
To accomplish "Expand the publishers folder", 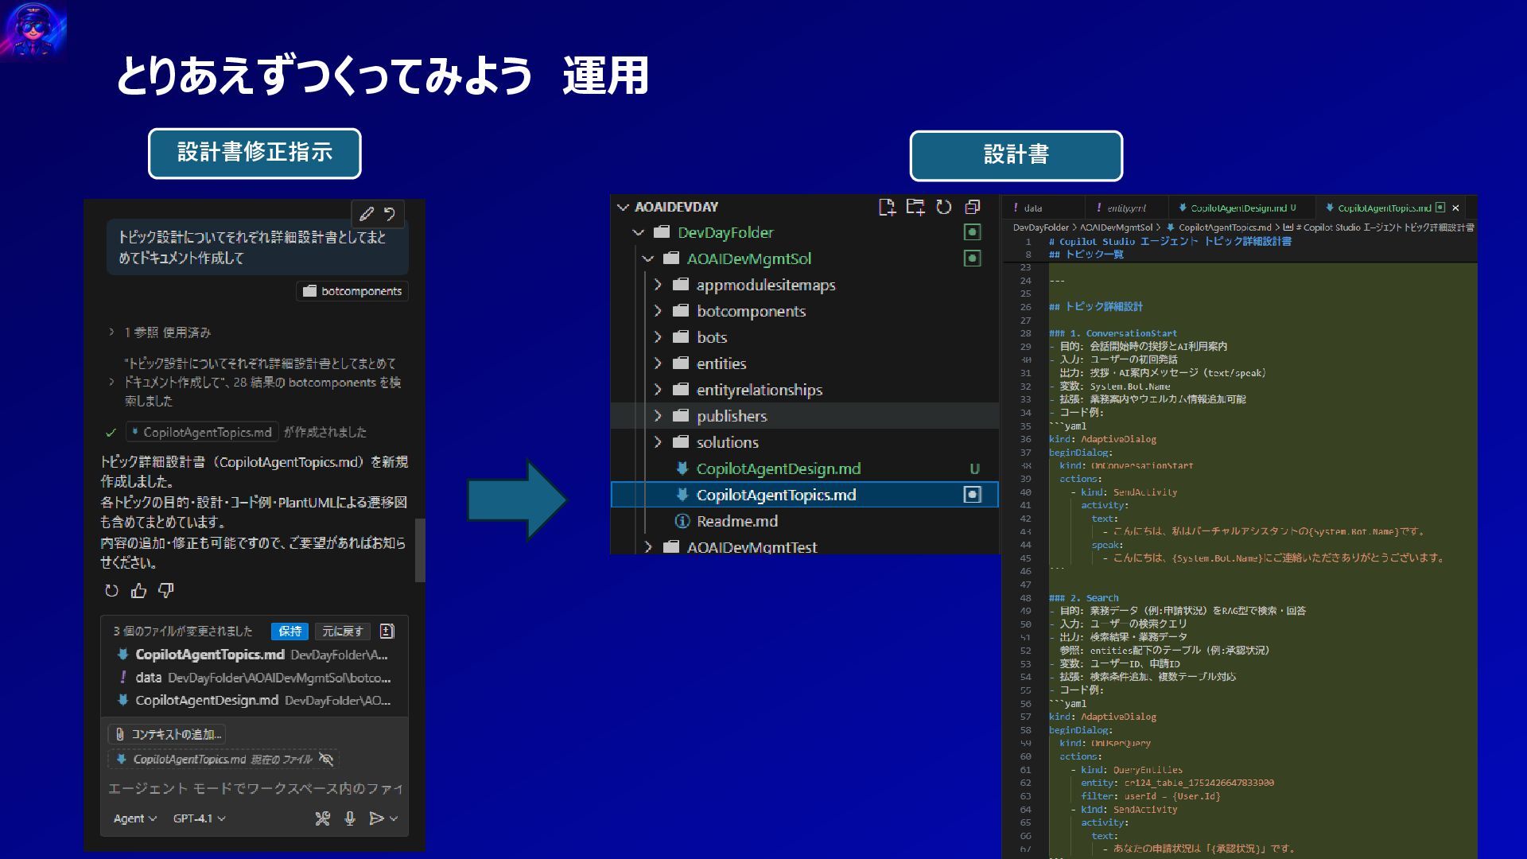I will (x=658, y=416).
